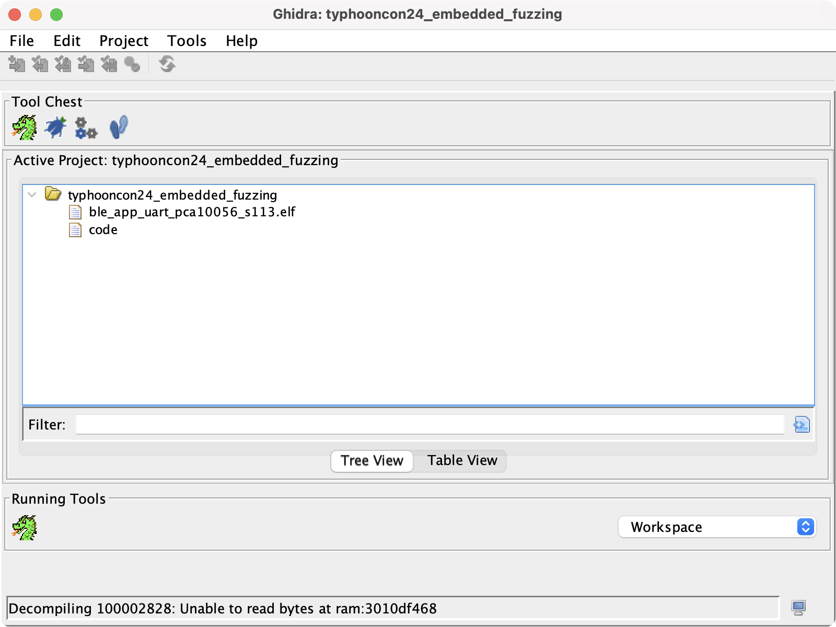Click the Find Checkouts toolbar icon
Viewport: 836px width, 627px height.
coord(132,64)
